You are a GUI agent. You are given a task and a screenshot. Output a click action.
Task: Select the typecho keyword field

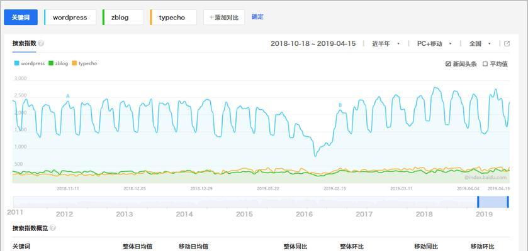173,17
